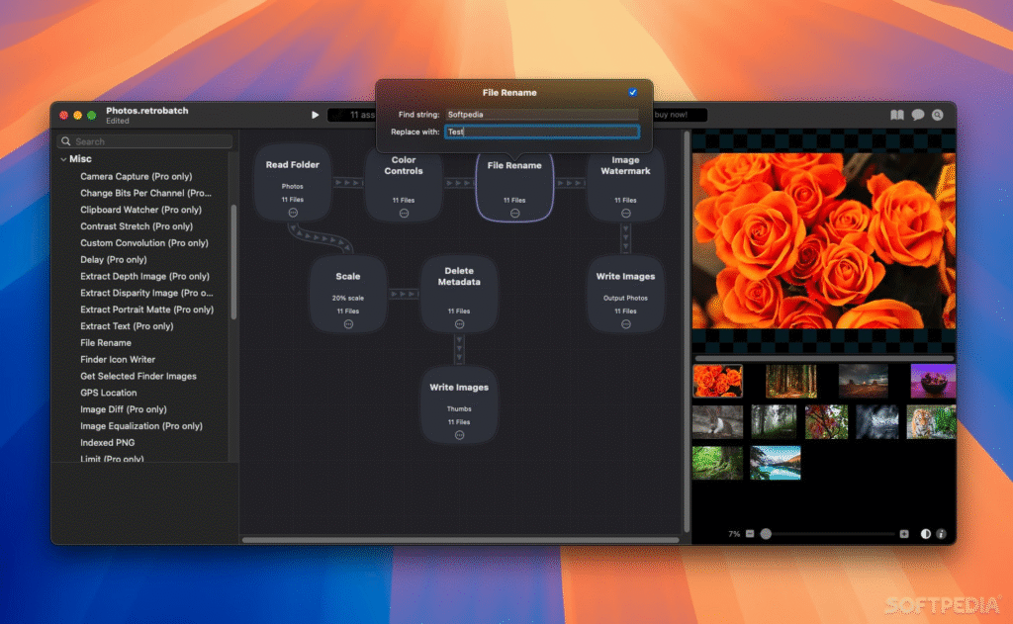The image size is (1013, 624).
Task: Uncheck the File Rename enabled checkbox
Action: point(633,92)
